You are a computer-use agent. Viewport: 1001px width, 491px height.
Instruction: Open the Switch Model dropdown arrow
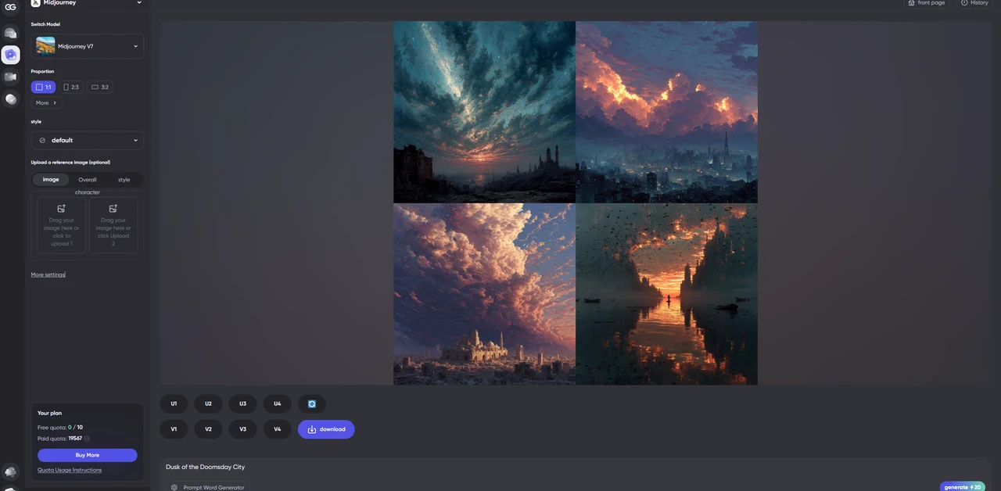(135, 46)
